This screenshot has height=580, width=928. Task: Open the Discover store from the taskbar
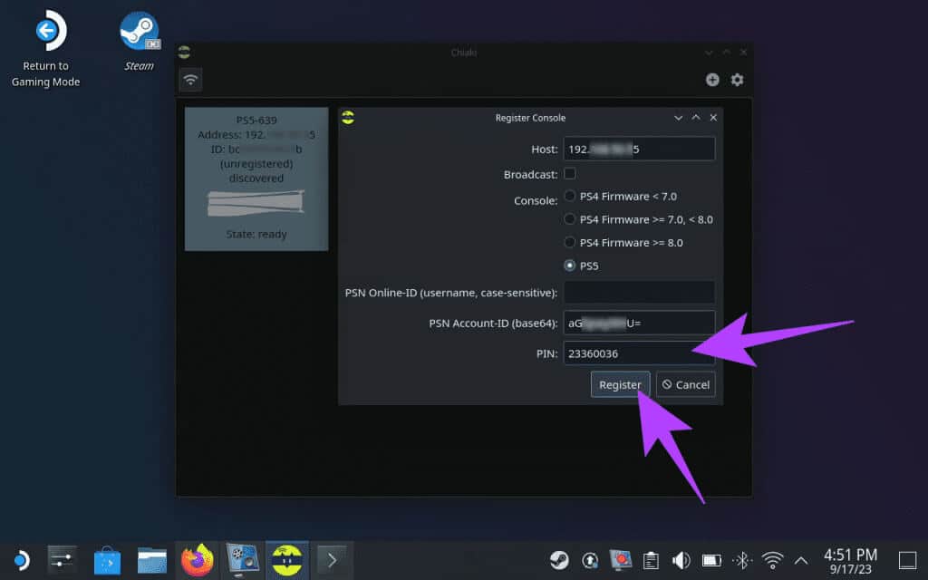click(x=107, y=560)
